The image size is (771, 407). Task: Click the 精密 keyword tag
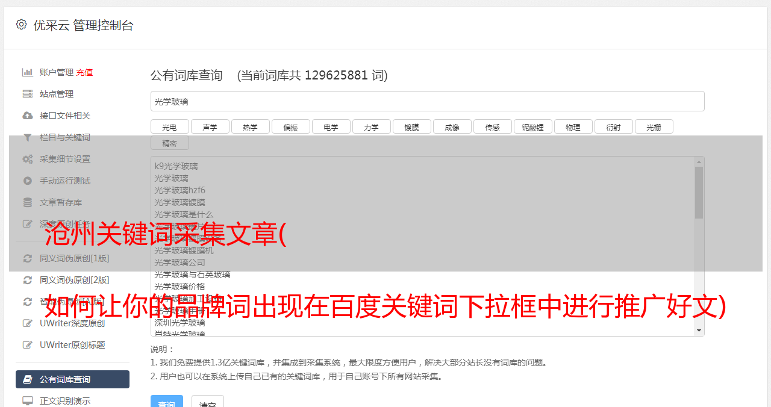coord(170,143)
